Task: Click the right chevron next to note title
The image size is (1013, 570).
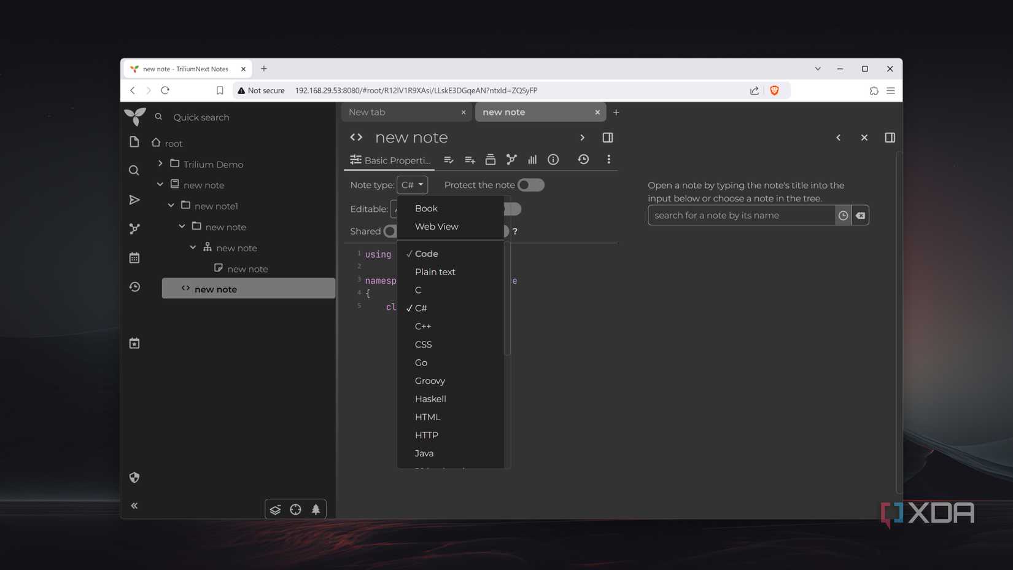Action: [x=582, y=138]
